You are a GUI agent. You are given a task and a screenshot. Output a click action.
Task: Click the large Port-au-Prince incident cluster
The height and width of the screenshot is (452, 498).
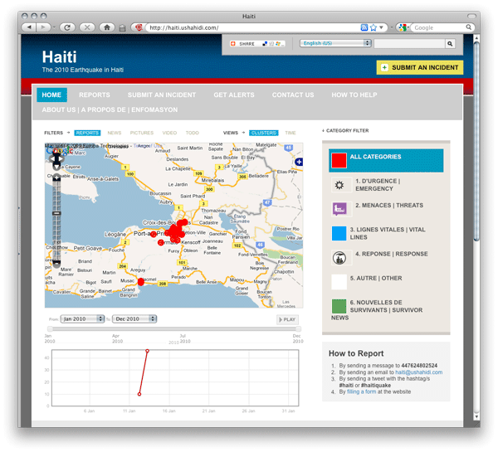tap(174, 231)
